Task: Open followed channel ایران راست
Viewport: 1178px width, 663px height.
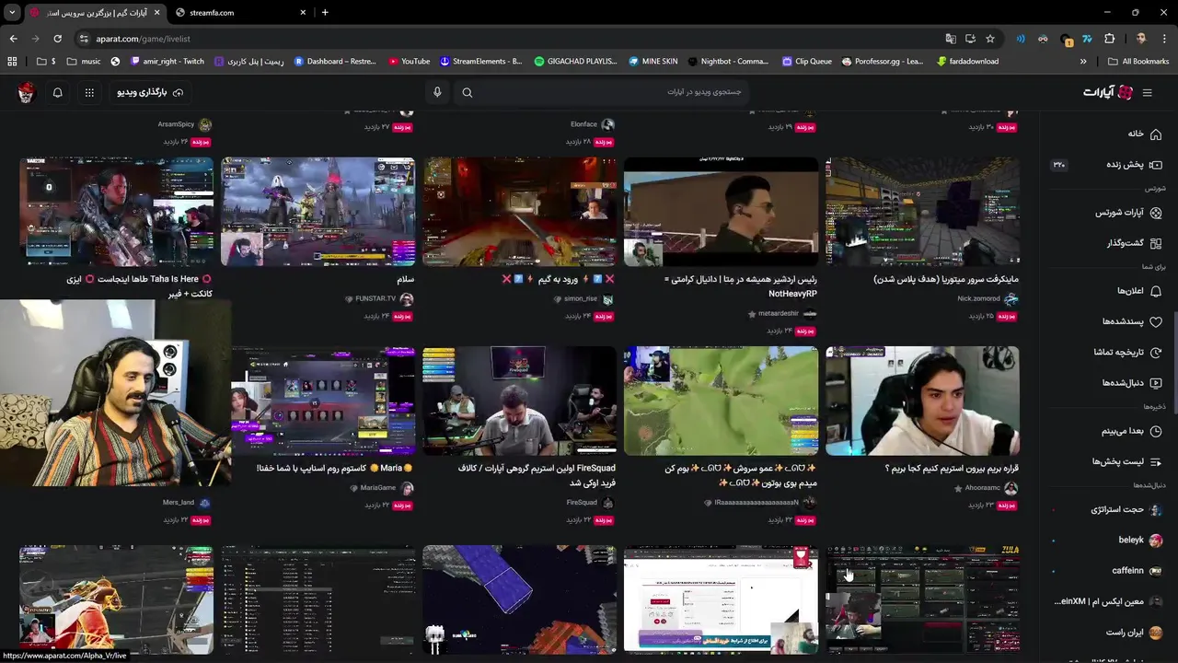Action: (x=1134, y=633)
